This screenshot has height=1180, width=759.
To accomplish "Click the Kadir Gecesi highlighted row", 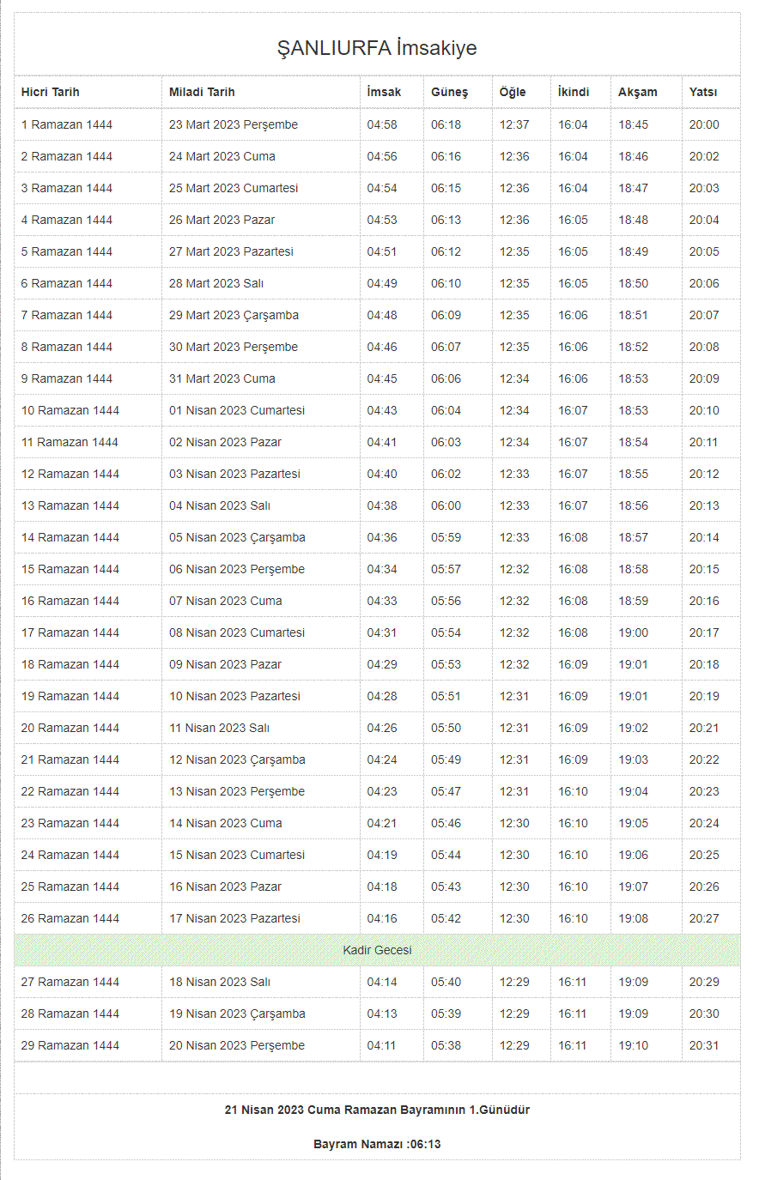I will pos(377,950).
